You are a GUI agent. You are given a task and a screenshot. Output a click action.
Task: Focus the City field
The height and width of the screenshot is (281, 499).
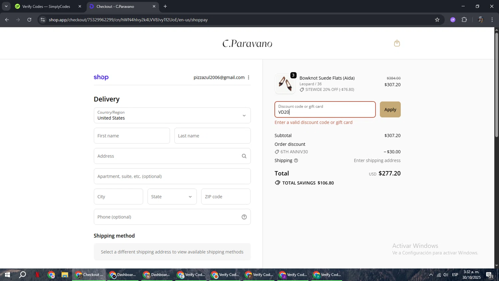click(x=118, y=197)
